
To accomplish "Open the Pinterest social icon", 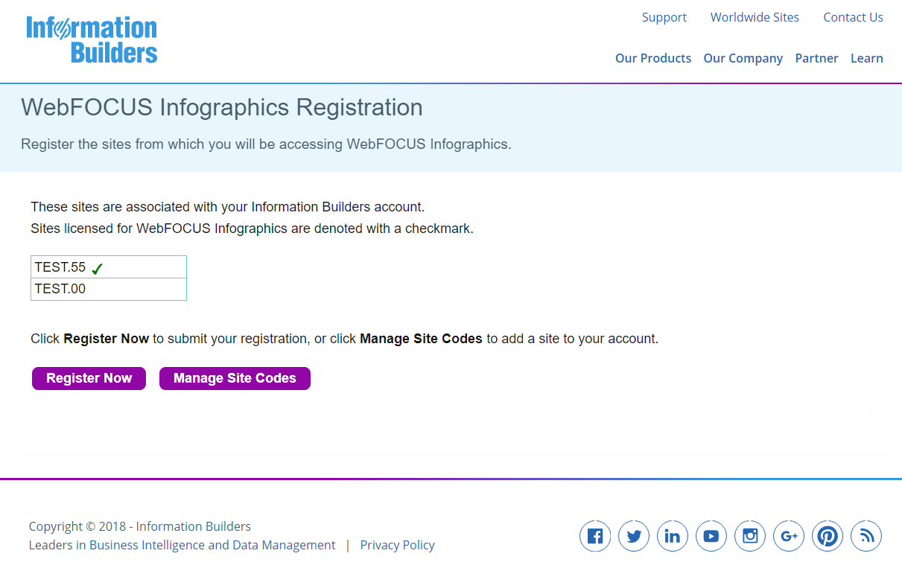I will pos(828,536).
